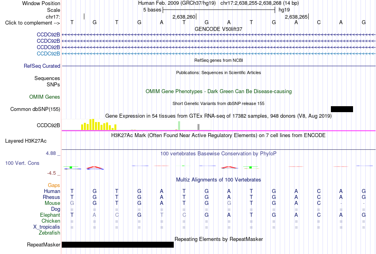376x254 pixels.
Task: Click the Mouse species label
Action: (52, 203)
